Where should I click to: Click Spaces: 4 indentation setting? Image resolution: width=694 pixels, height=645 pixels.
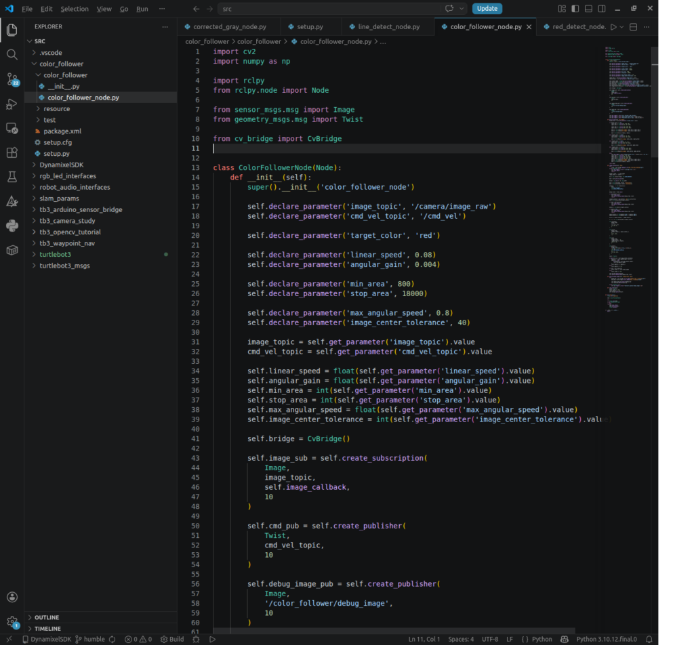(x=461, y=640)
